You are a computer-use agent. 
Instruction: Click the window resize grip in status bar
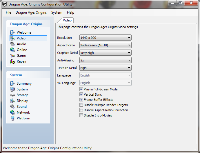tap(196, 149)
